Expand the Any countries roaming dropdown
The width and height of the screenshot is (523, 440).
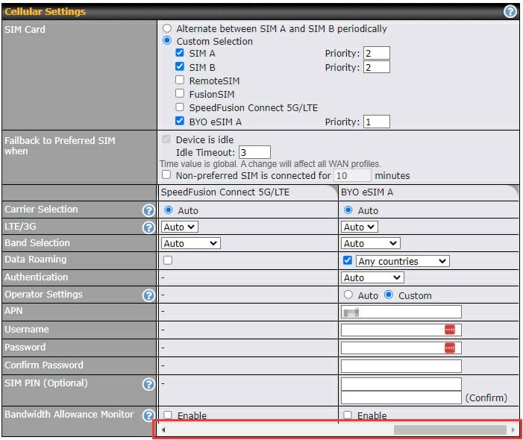point(402,261)
